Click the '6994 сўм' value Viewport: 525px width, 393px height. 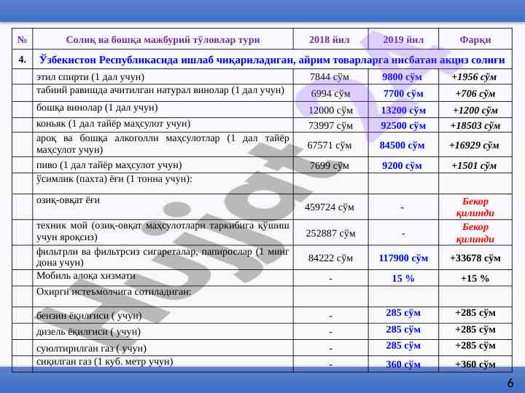(330, 94)
